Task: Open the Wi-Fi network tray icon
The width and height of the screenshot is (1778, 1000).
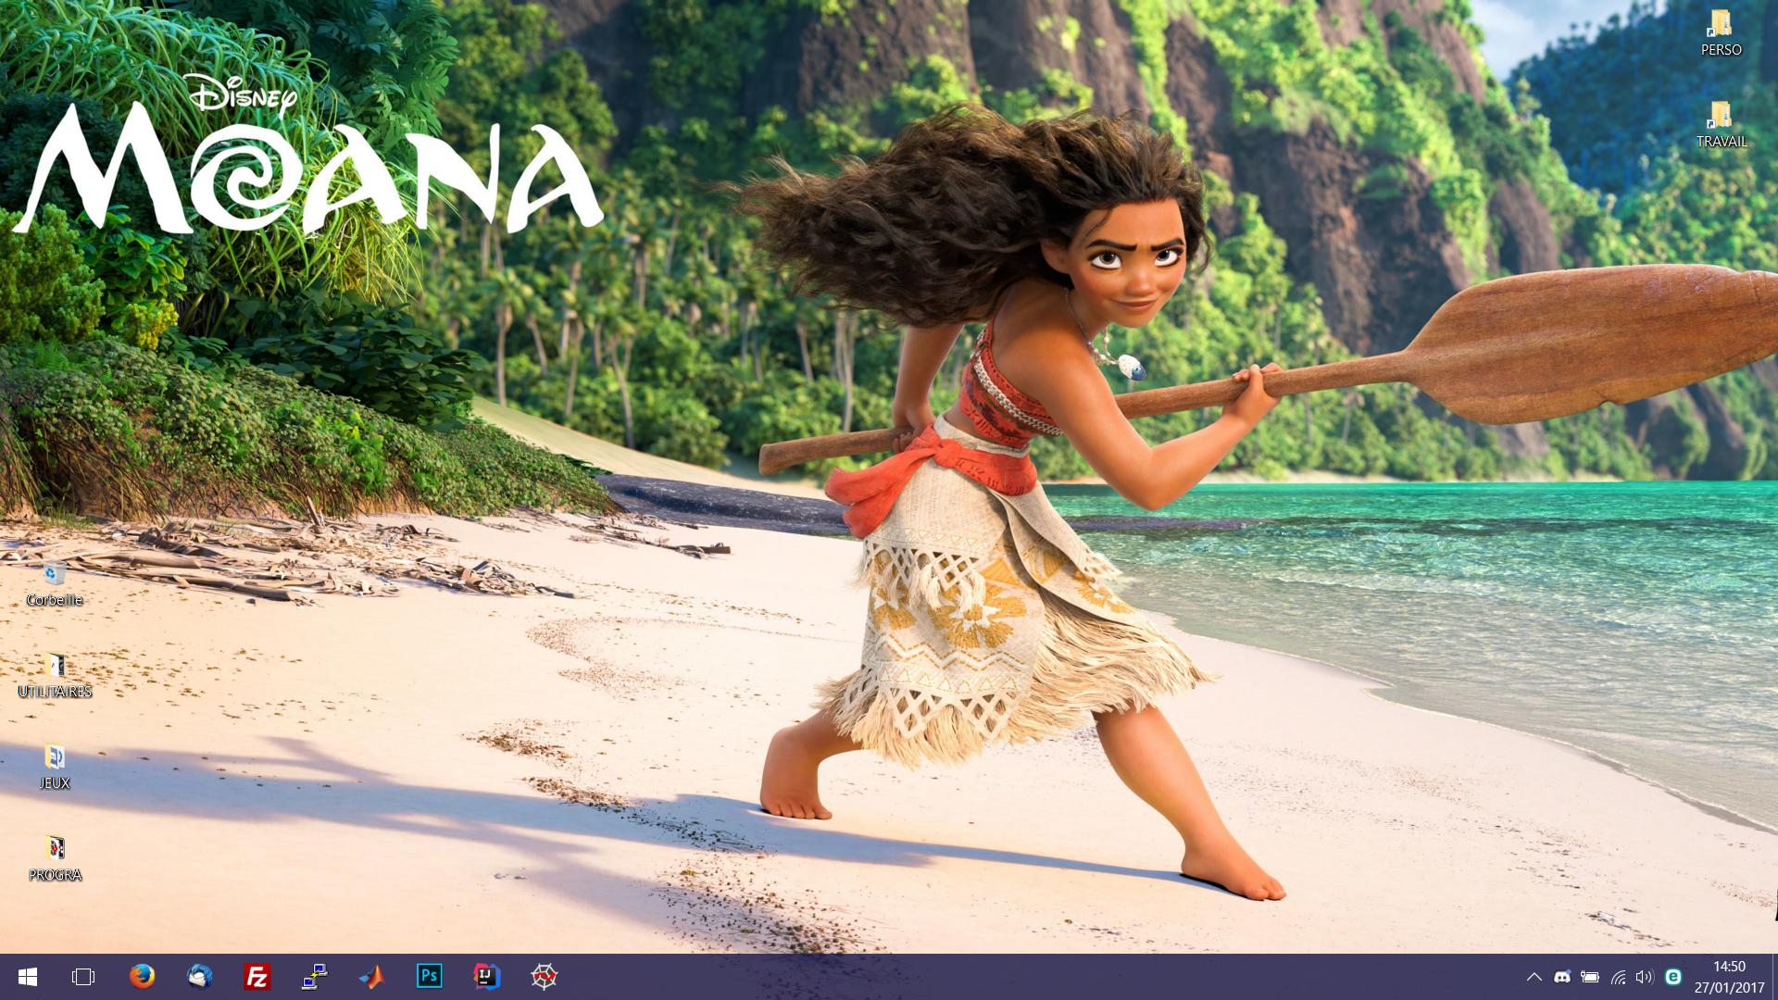Action: tap(1618, 977)
